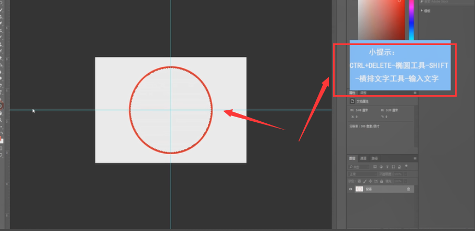The height and width of the screenshot is (231, 475).
Task: Open the fill slider dropdown arrow
Action: coord(405,181)
